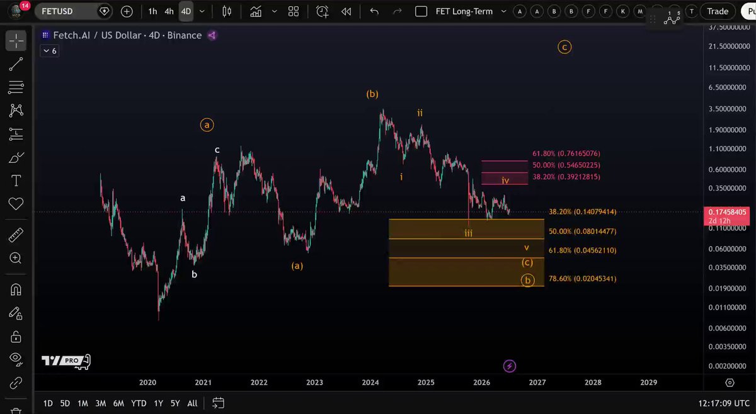This screenshot has height=414, width=756.
Task: Open the candlestick chart style selector
Action: click(227, 11)
